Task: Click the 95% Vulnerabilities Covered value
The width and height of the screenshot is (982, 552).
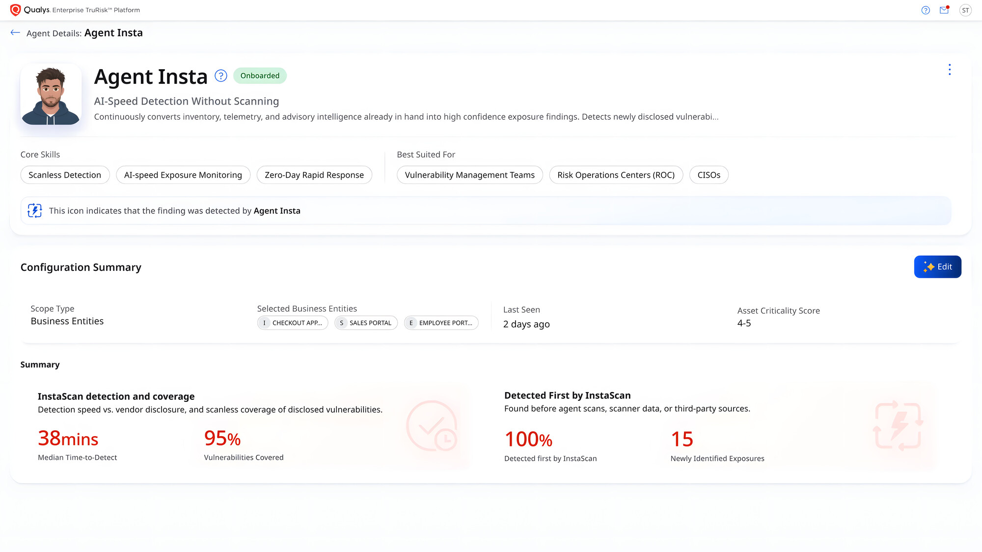Action: 222,439
